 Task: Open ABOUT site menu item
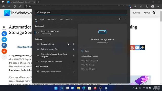(x=147, y=13)
